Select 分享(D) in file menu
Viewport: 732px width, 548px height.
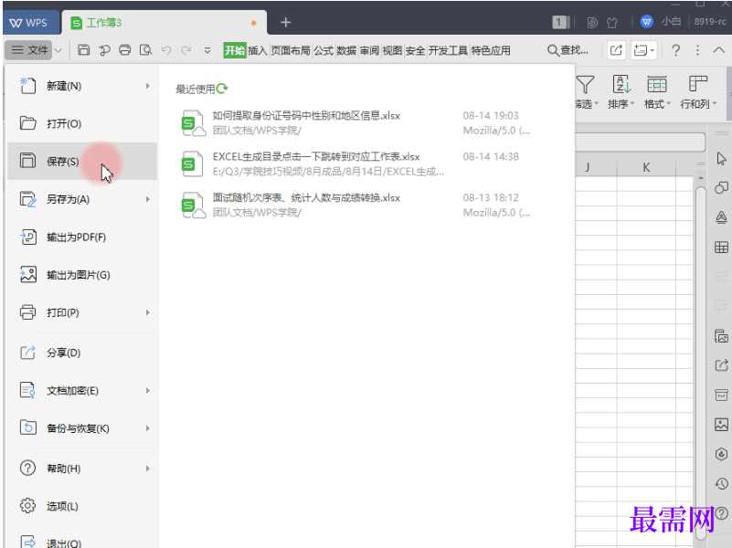coord(82,353)
